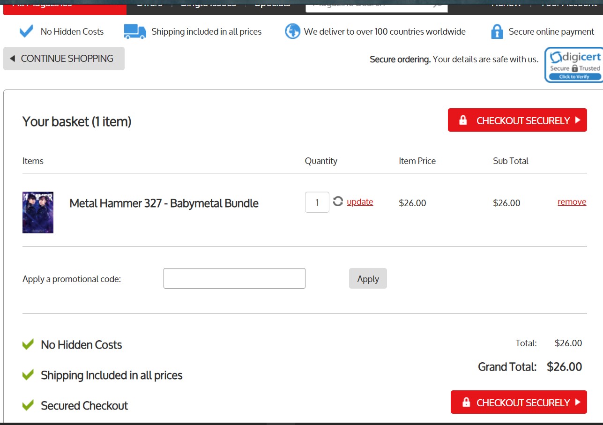This screenshot has height=425, width=603.
Task: Click the refresh icon next to update
Action: click(x=338, y=201)
